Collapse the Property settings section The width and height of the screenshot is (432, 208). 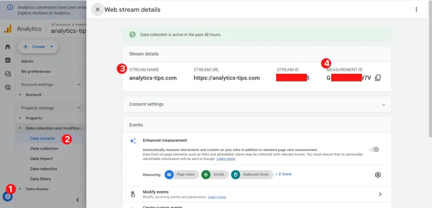[79, 108]
